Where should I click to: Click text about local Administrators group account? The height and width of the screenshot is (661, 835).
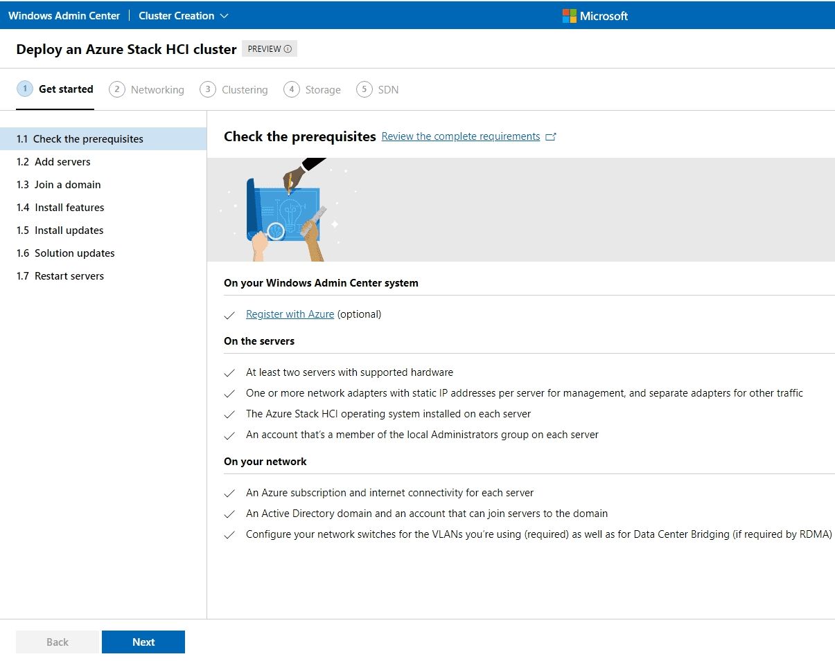pos(422,435)
